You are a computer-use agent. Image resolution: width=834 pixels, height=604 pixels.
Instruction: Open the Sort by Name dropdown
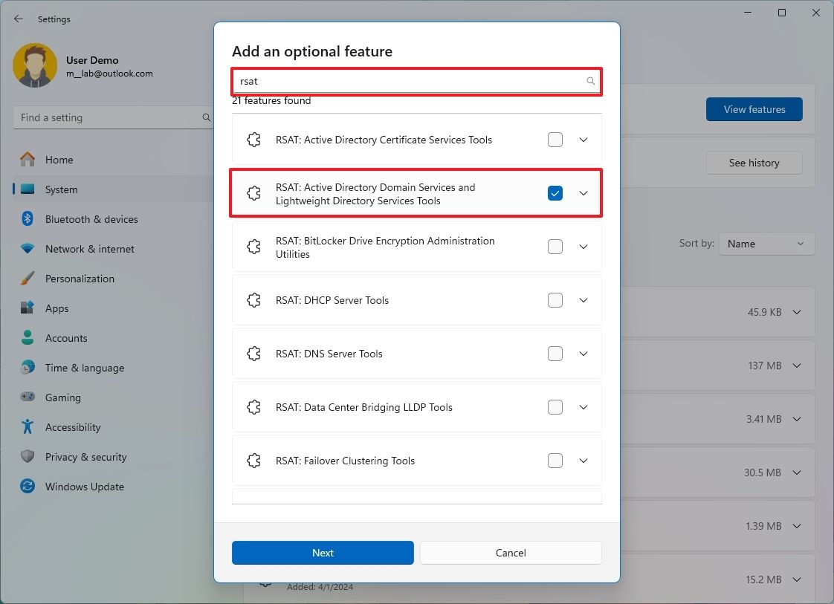(x=766, y=244)
